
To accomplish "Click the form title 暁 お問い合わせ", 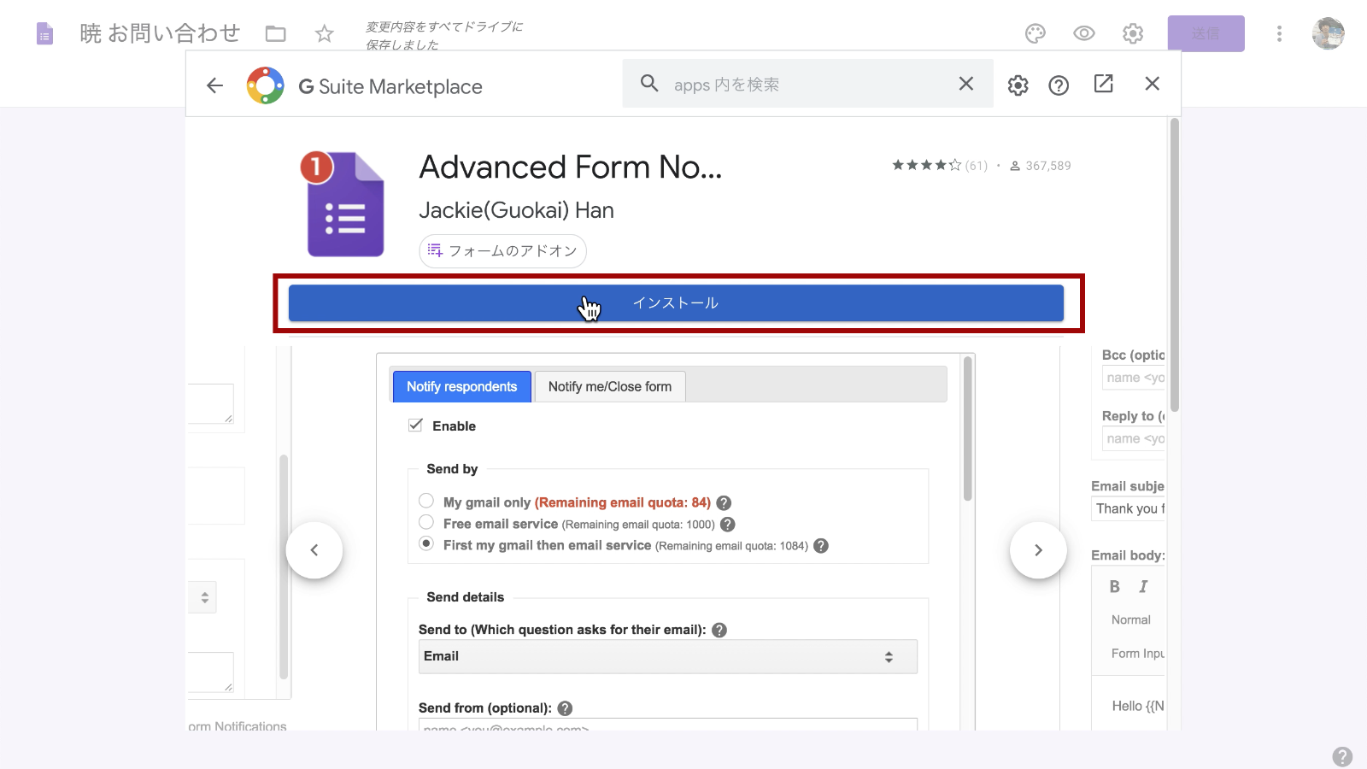I will pyautogui.click(x=160, y=33).
